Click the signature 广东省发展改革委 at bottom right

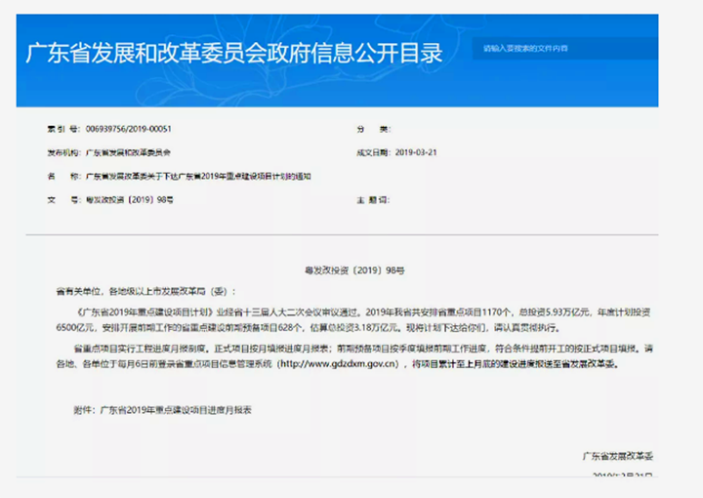coord(615,456)
